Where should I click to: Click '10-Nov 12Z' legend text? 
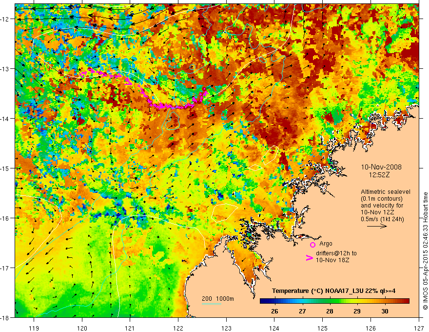[x=377, y=212]
